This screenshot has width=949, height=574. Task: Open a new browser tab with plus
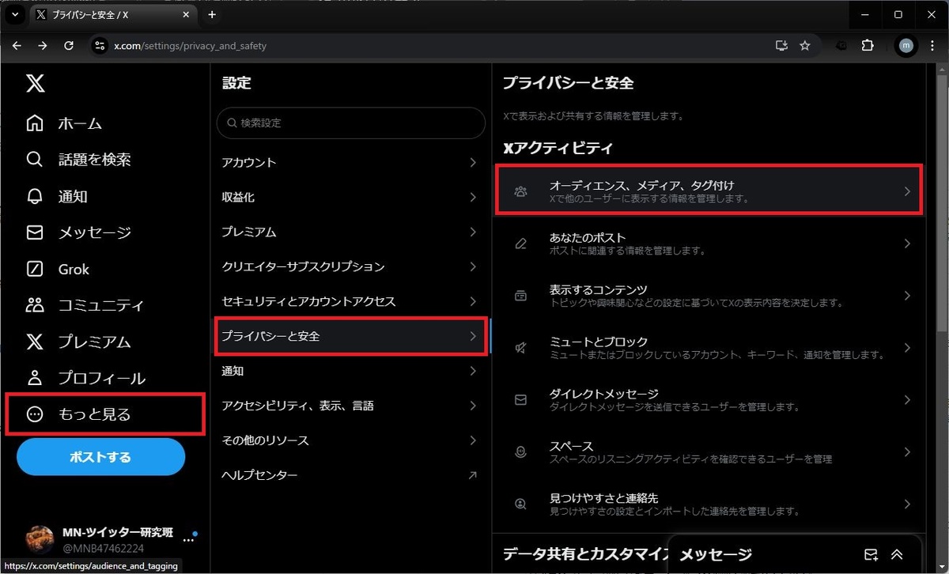212,14
